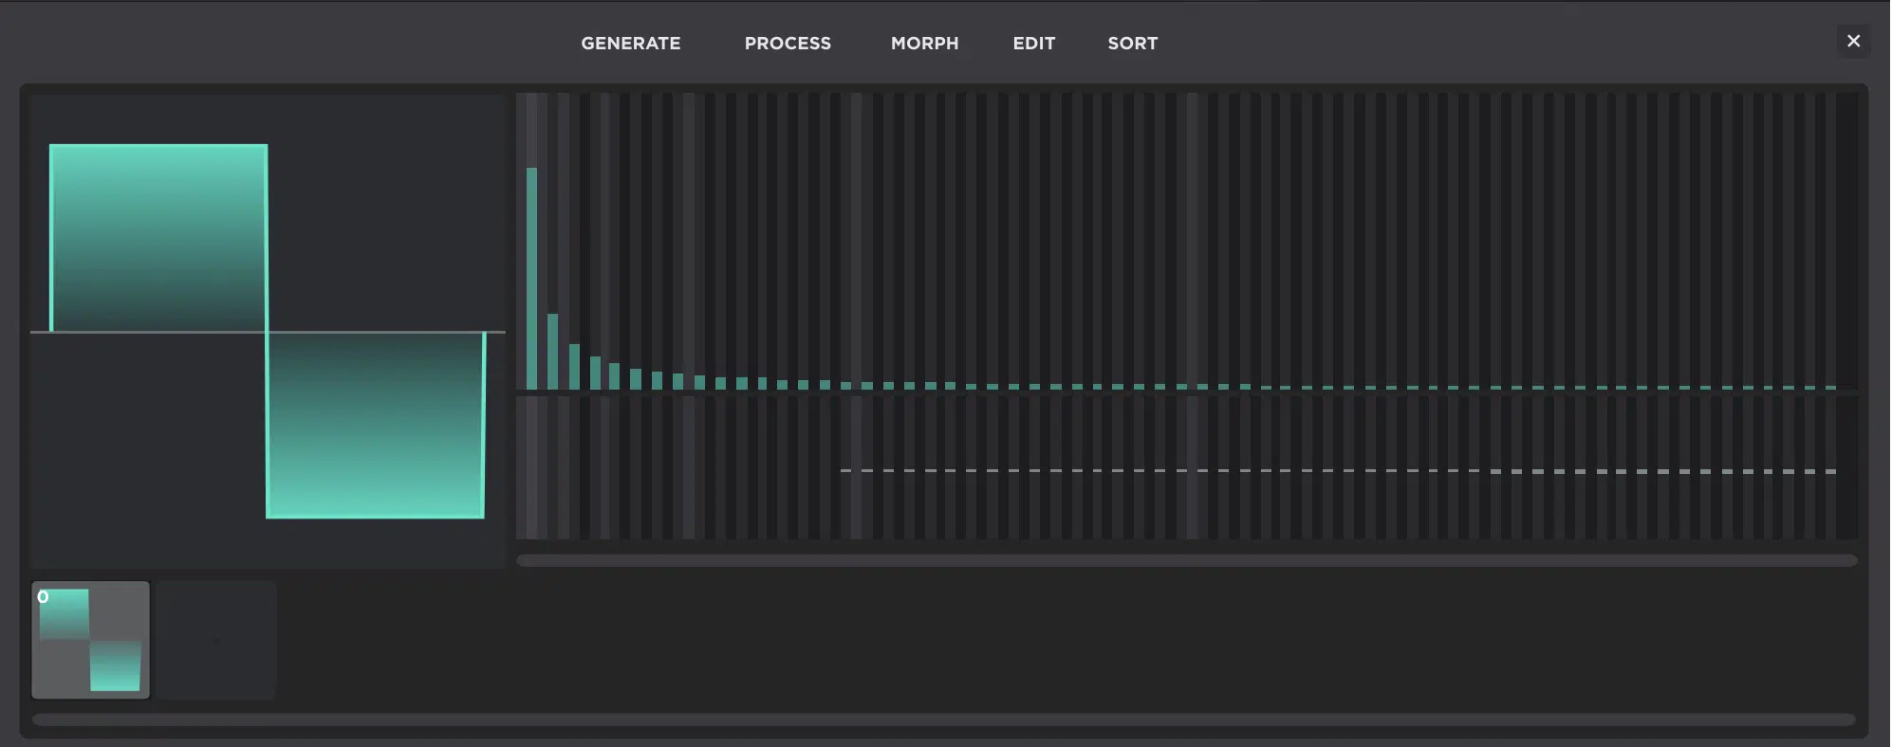
Task: Select the frame 0 square wave thumbnail
Action: coord(90,640)
